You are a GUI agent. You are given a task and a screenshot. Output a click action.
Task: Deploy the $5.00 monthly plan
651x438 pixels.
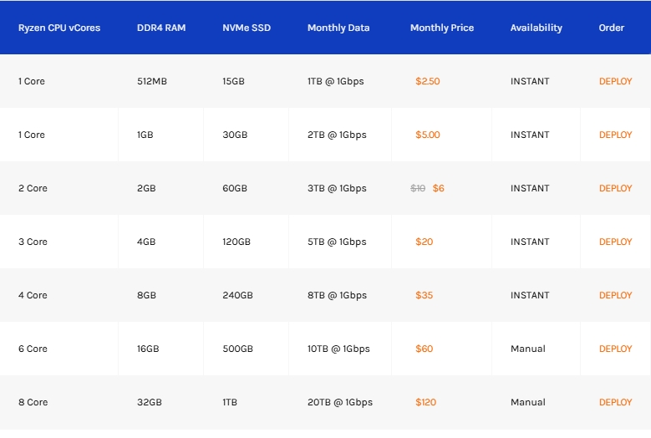[x=615, y=135]
